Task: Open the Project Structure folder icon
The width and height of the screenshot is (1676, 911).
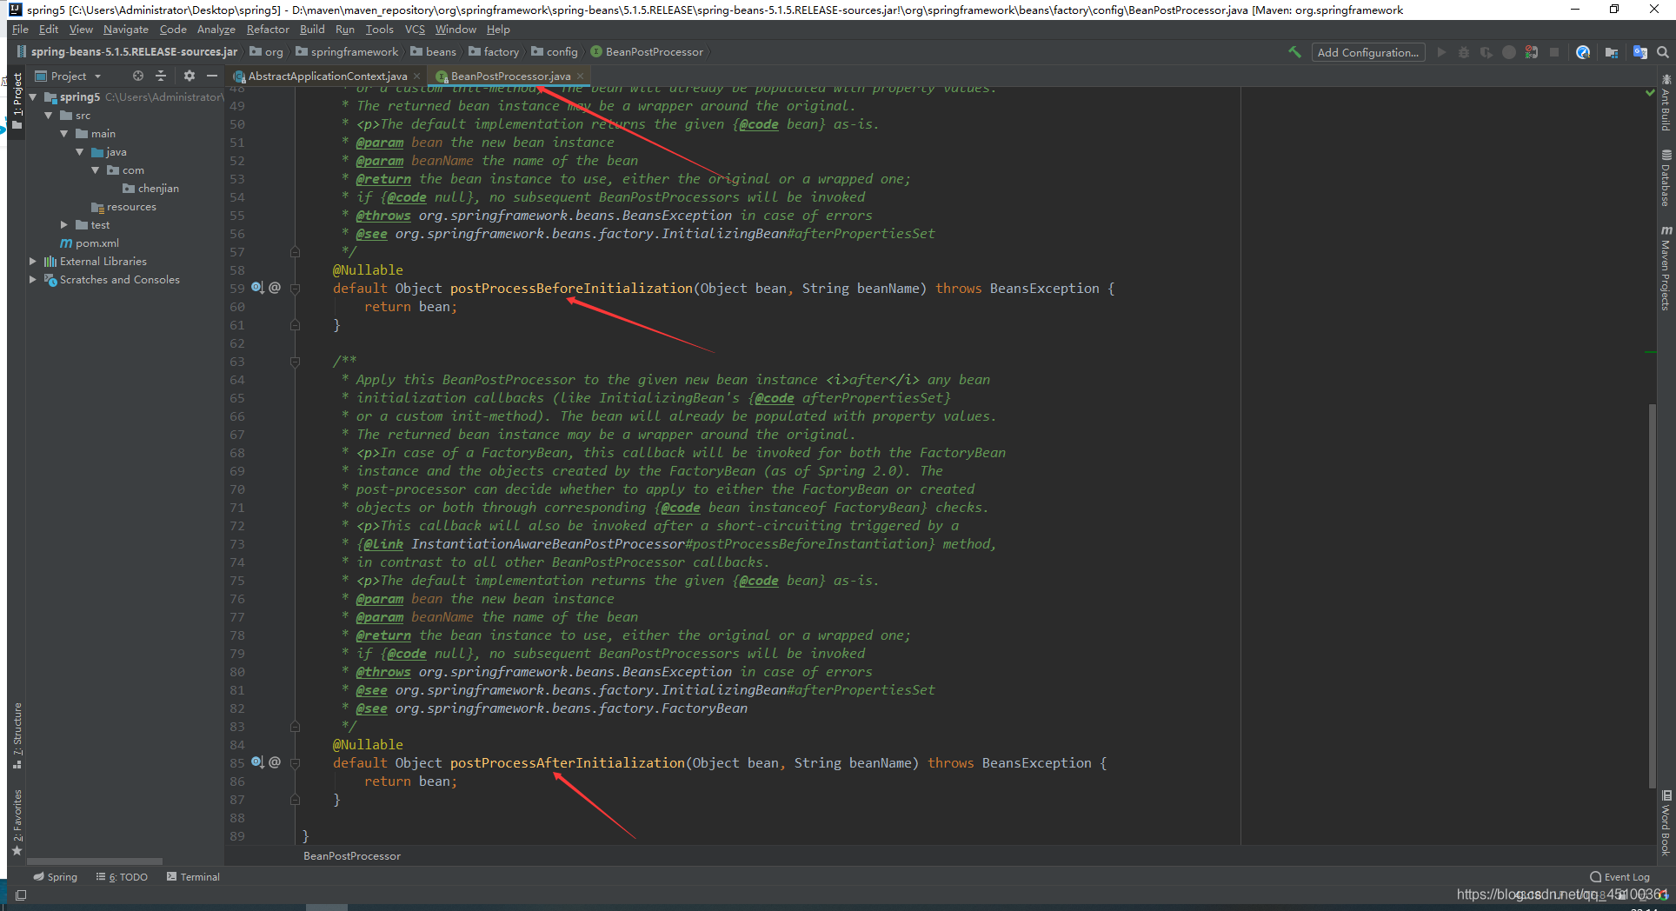Action: (1612, 52)
